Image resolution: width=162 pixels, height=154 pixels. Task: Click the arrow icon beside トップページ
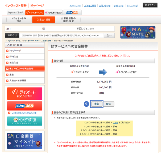[7, 51]
